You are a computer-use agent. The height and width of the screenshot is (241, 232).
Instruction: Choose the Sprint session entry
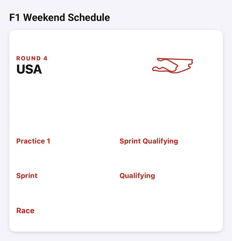click(27, 176)
